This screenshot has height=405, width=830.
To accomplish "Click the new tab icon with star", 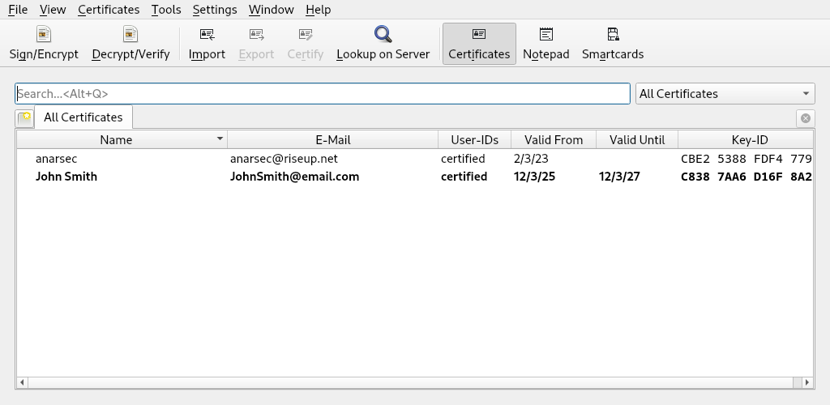I will coord(24,118).
